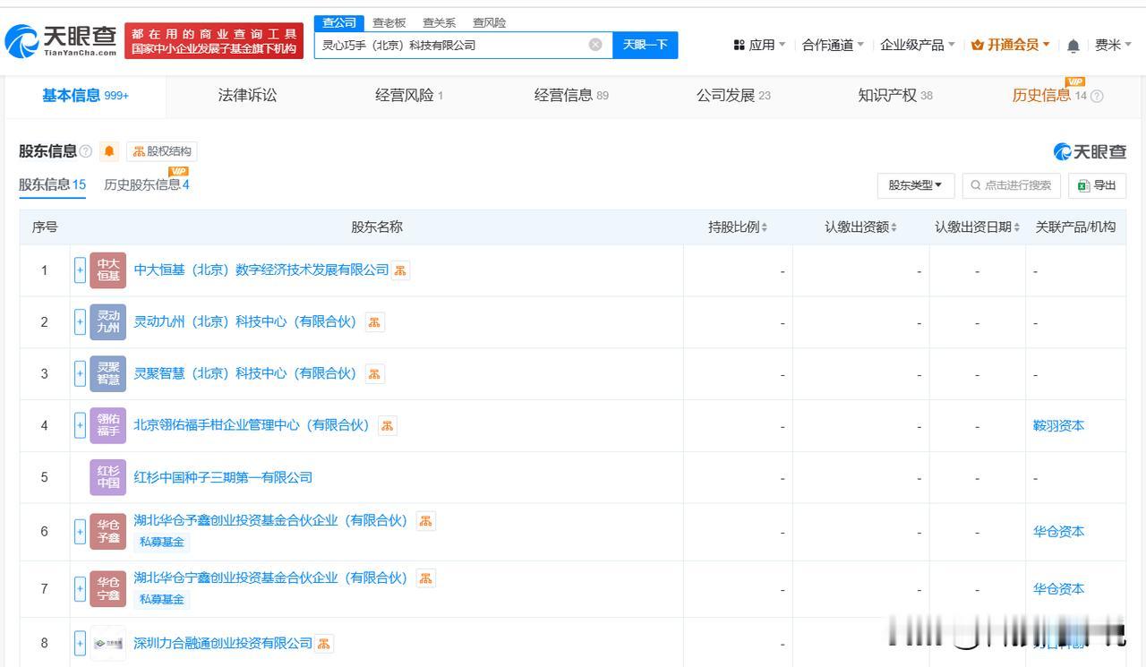The height and width of the screenshot is (667, 1146).
Task: Switch to 经营信息 tab
Action: [571, 96]
